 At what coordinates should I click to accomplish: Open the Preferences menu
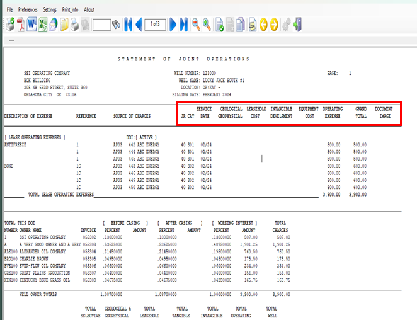point(28,9)
